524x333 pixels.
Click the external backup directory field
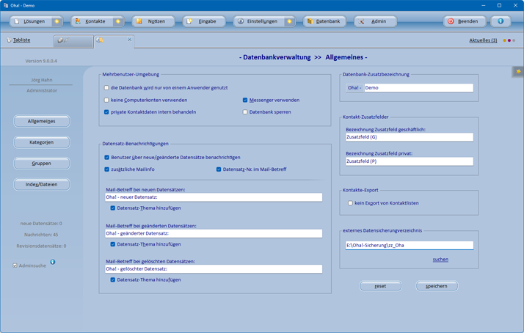point(409,246)
